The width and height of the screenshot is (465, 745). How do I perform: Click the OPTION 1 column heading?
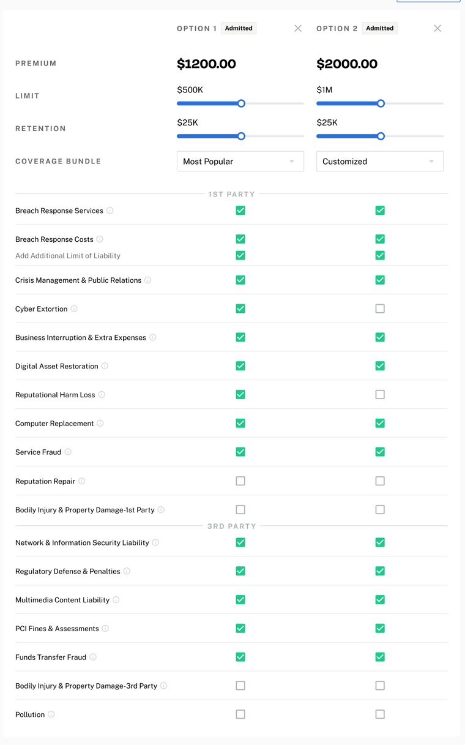click(197, 29)
